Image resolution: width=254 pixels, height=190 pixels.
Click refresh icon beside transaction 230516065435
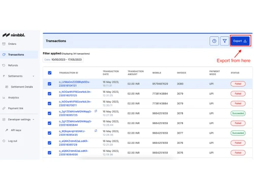96,131
